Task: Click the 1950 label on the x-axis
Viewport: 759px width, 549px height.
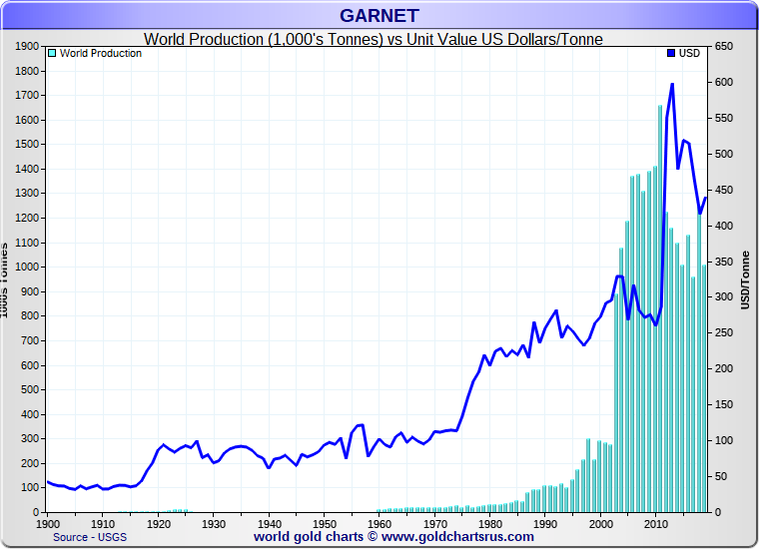Action: (x=324, y=523)
